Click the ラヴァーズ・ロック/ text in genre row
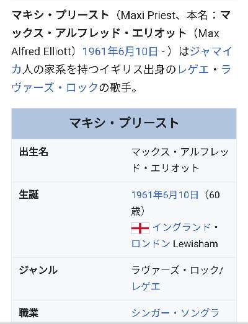Viewport: 248px width, 324px height. pos(177,270)
